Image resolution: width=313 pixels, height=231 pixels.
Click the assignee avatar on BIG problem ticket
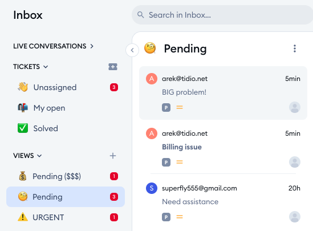[295, 107]
